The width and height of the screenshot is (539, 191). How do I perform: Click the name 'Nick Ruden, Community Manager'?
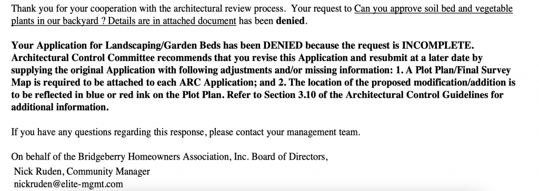82,172
